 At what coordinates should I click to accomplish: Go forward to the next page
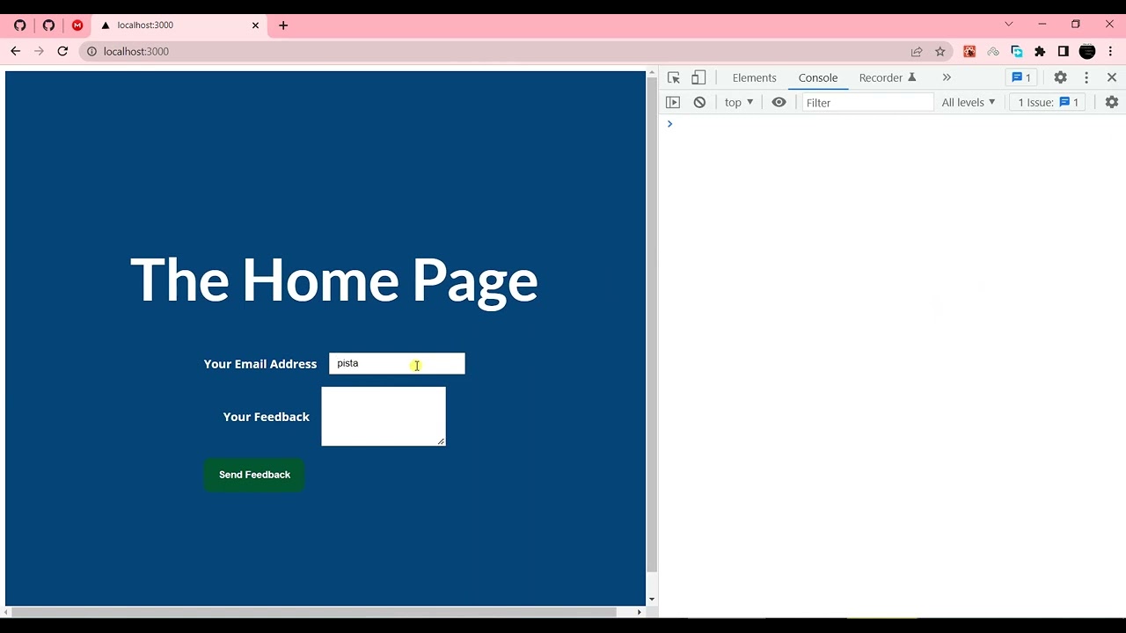click(39, 51)
